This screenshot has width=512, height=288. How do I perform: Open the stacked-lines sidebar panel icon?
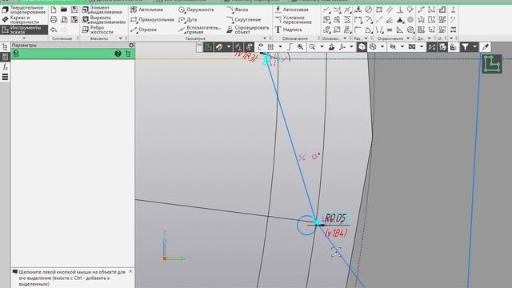click(5, 77)
